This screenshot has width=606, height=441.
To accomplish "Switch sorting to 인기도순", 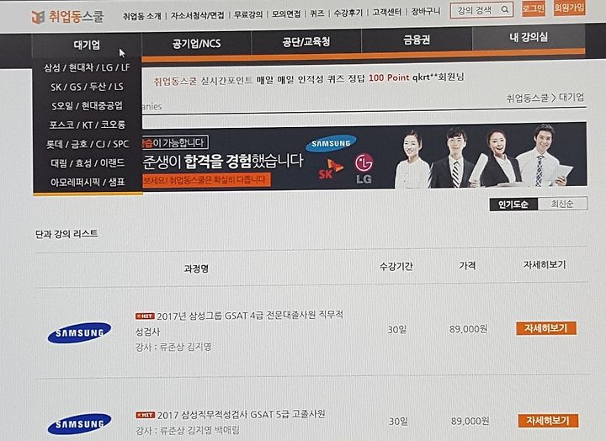I will [513, 205].
